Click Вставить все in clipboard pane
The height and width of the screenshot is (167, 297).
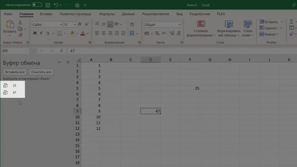[15, 72]
